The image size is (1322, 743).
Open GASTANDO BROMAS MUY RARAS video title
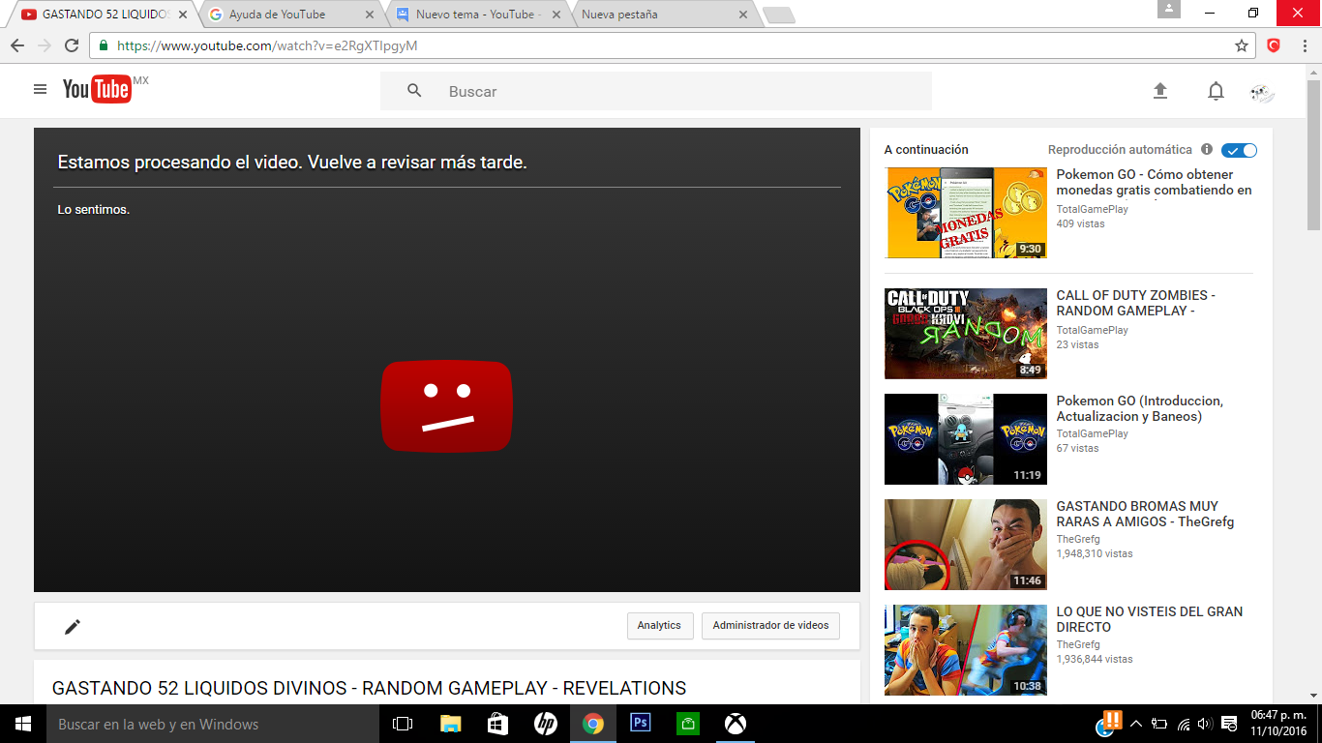click(1145, 514)
